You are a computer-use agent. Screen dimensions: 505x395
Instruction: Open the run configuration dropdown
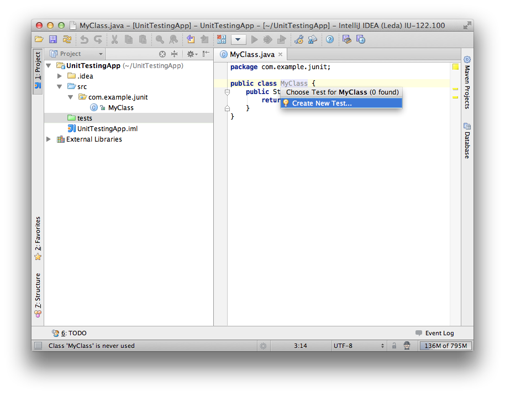pyautogui.click(x=238, y=40)
